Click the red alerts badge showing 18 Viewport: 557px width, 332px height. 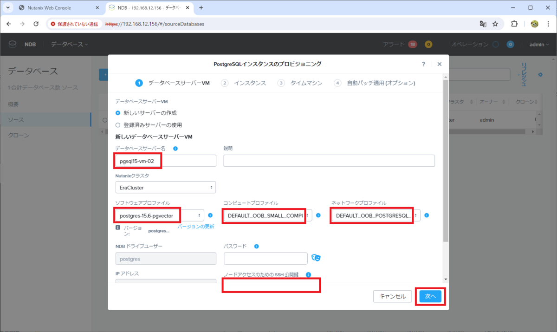413,44
